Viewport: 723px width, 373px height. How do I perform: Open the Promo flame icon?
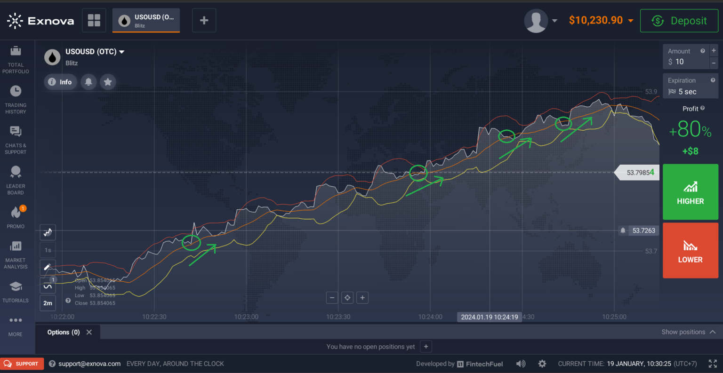[16, 213]
